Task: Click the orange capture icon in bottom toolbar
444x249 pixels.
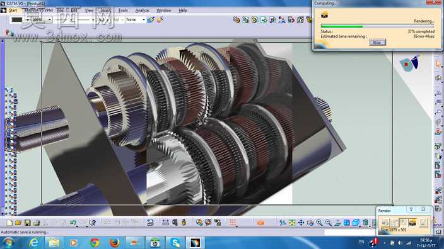Action: pos(260,223)
